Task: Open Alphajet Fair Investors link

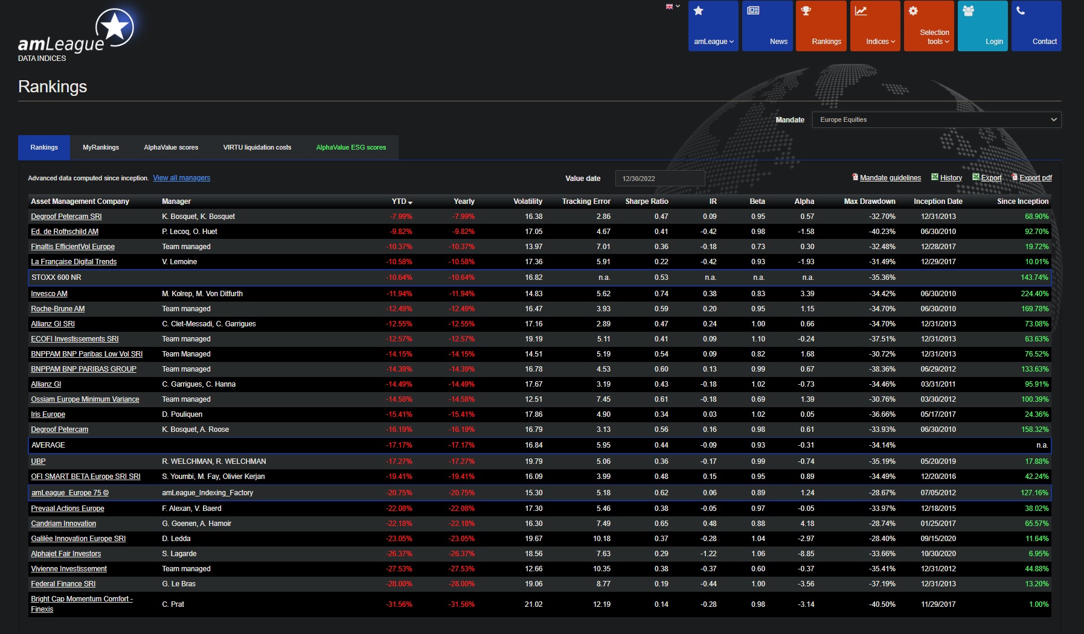Action: [x=66, y=554]
